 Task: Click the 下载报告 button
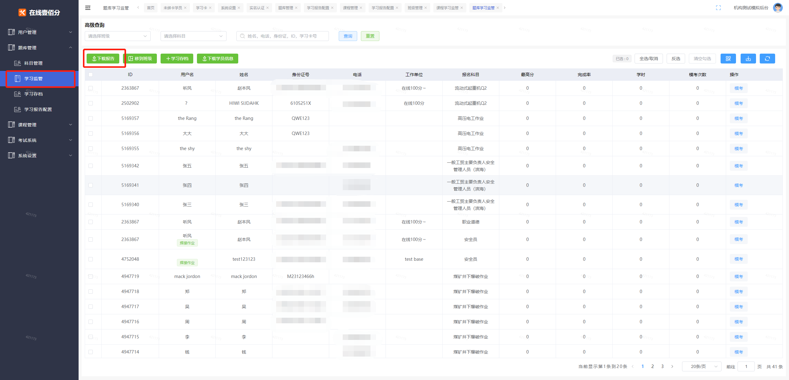tap(103, 59)
